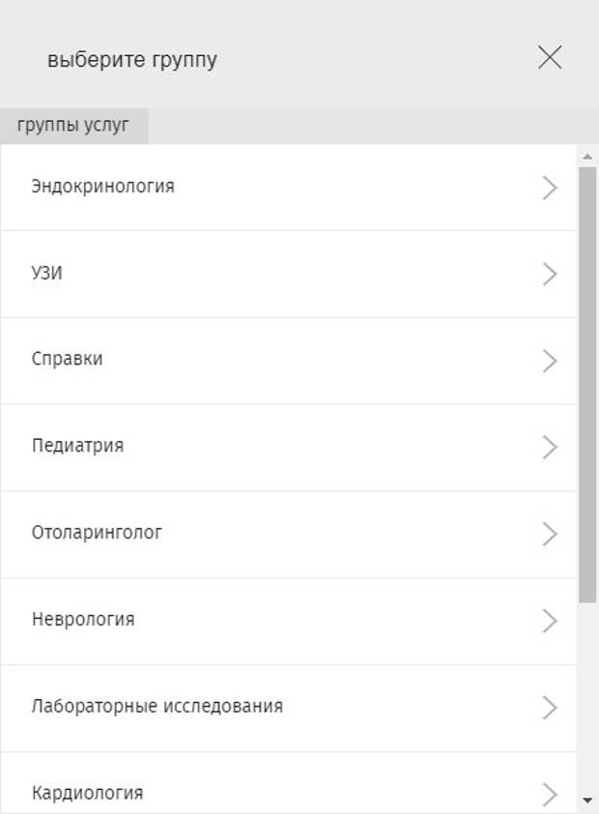The height and width of the screenshot is (814, 599).
Task: Click the scrollbar up arrow
Action: tap(587, 156)
